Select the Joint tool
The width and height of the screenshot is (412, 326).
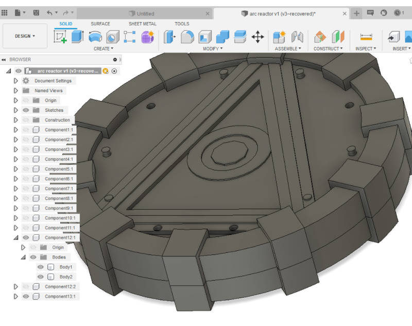point(297,37)
